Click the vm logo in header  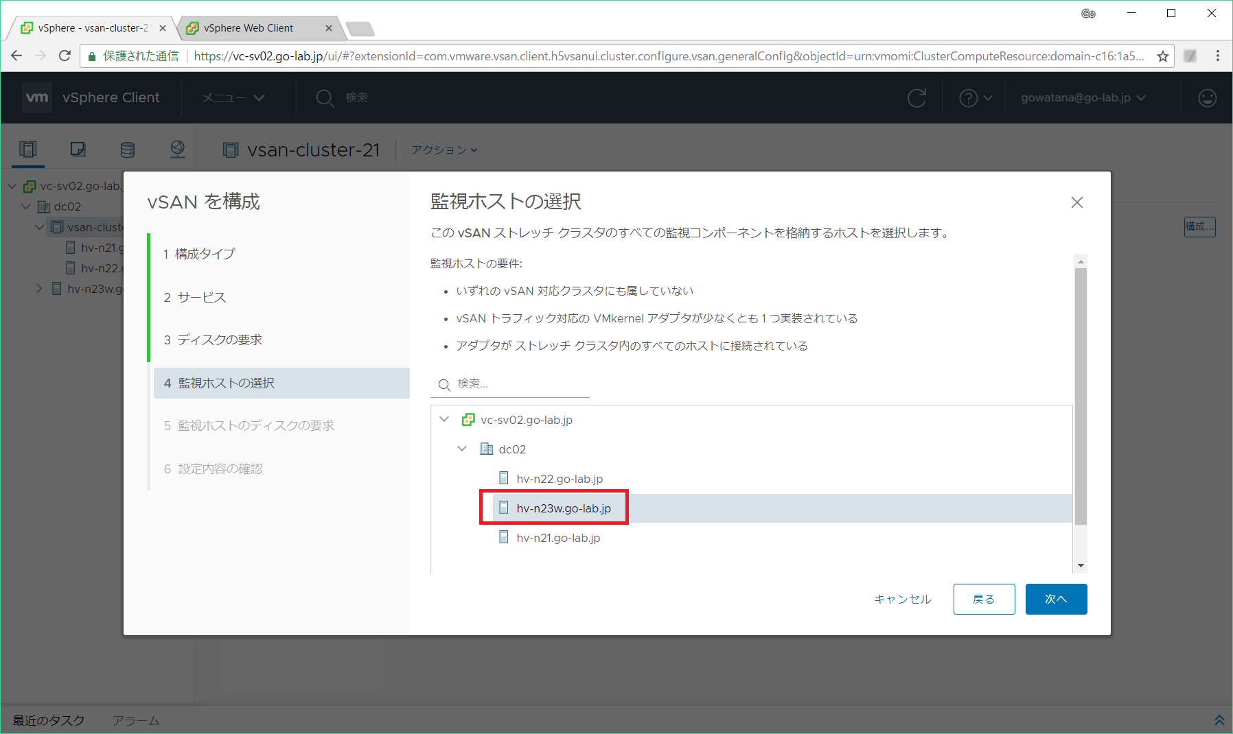tap(37, 97)
